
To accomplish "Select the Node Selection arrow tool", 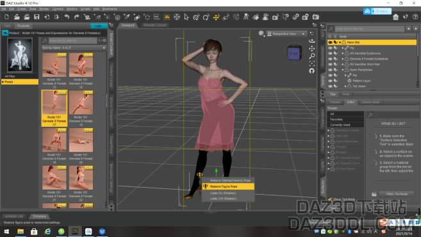I will click(x=186, y=17).
